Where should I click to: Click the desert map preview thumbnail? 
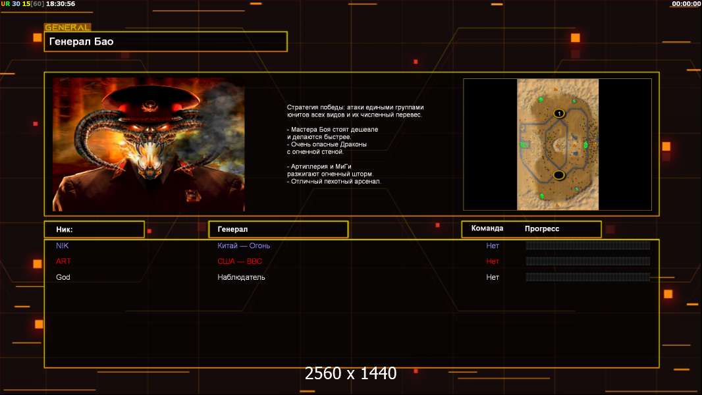[x=558, y=144]
